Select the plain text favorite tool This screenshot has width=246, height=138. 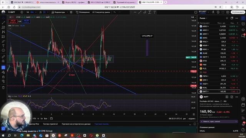click(x=155, y=12)
